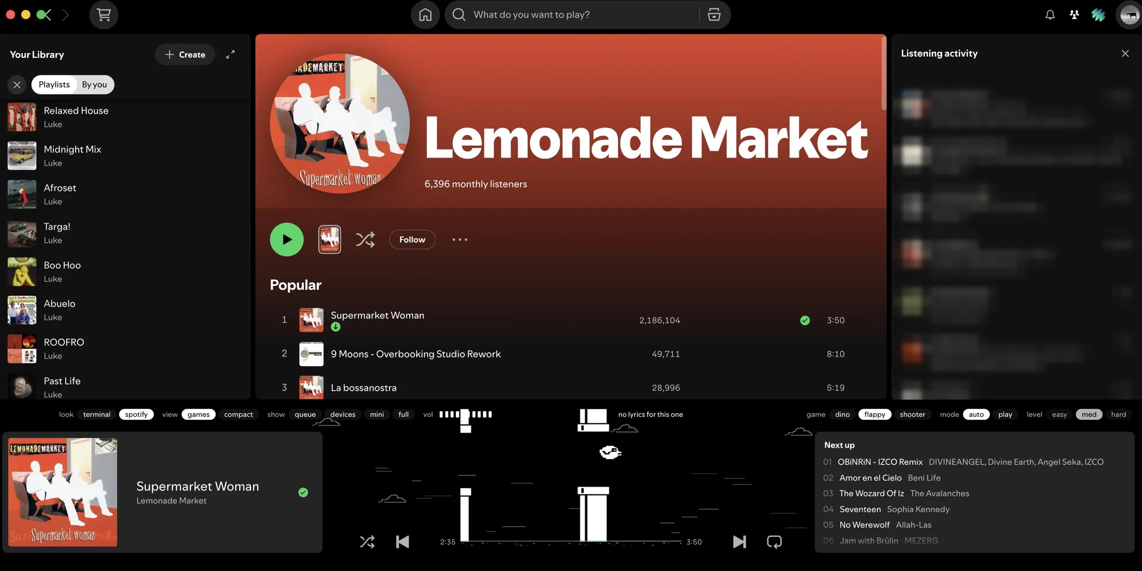Play Lemonade Market with green button
Image resolution: width=1142 pixels, height=571 pixels.
tap(286, 239)
